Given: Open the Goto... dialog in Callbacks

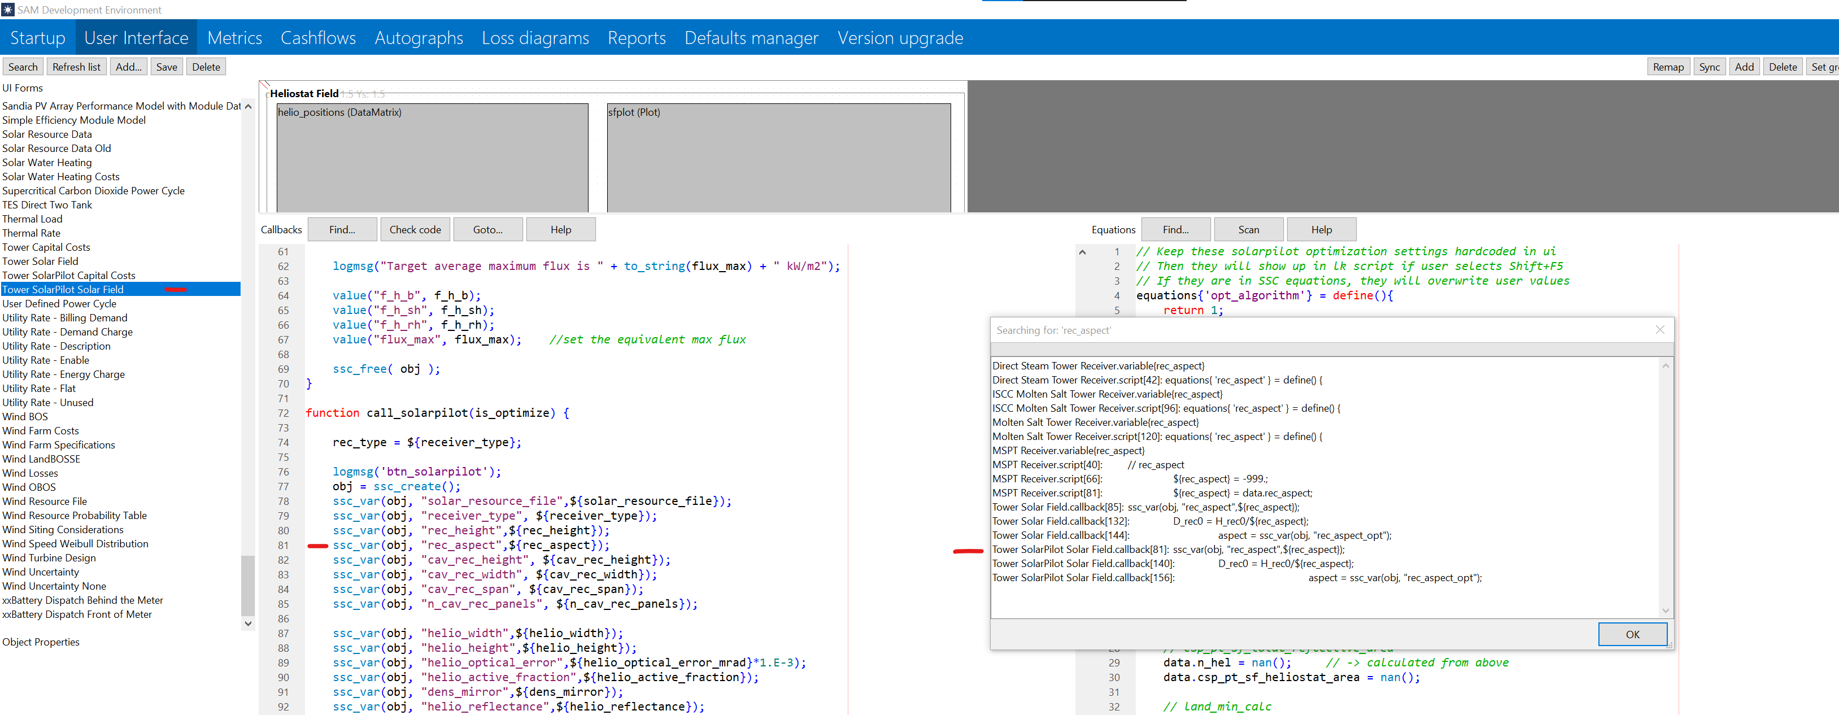Looking at the screenshot, I should click(487, 229).
